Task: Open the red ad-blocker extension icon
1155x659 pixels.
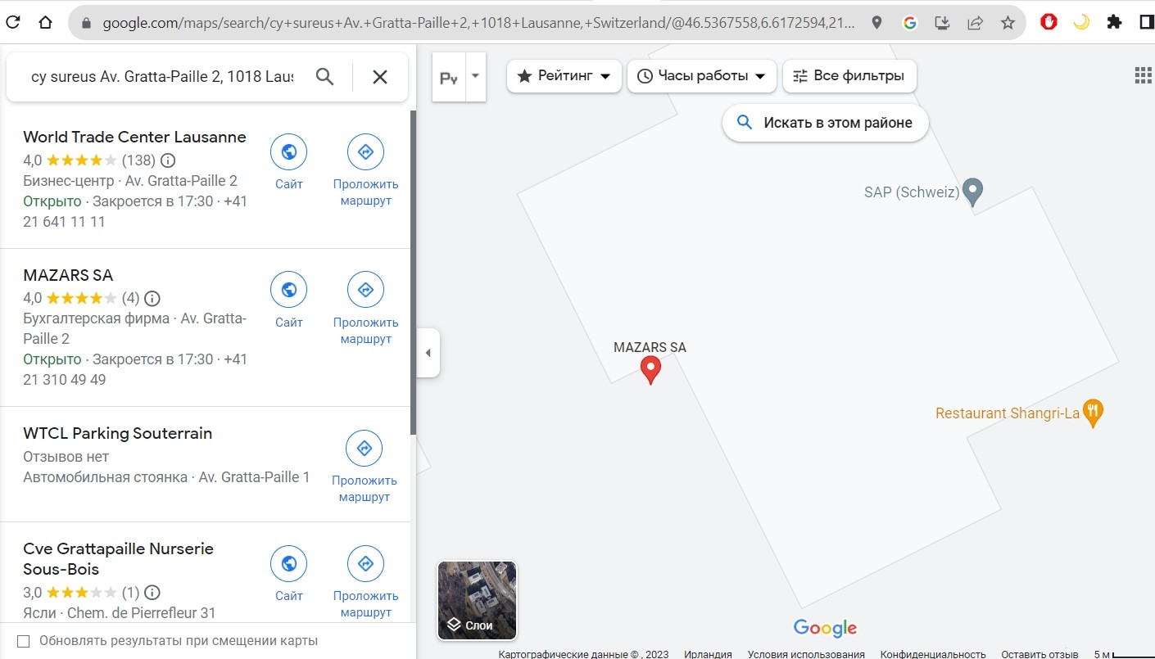Action: [1049, 22]
